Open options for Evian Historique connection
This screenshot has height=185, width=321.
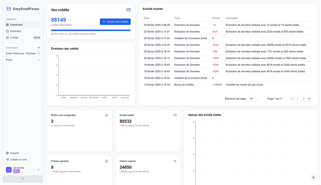(x=39, y=54)
